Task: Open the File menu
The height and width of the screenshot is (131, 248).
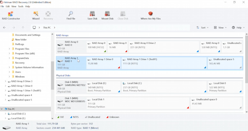Action: pos(2,6)
